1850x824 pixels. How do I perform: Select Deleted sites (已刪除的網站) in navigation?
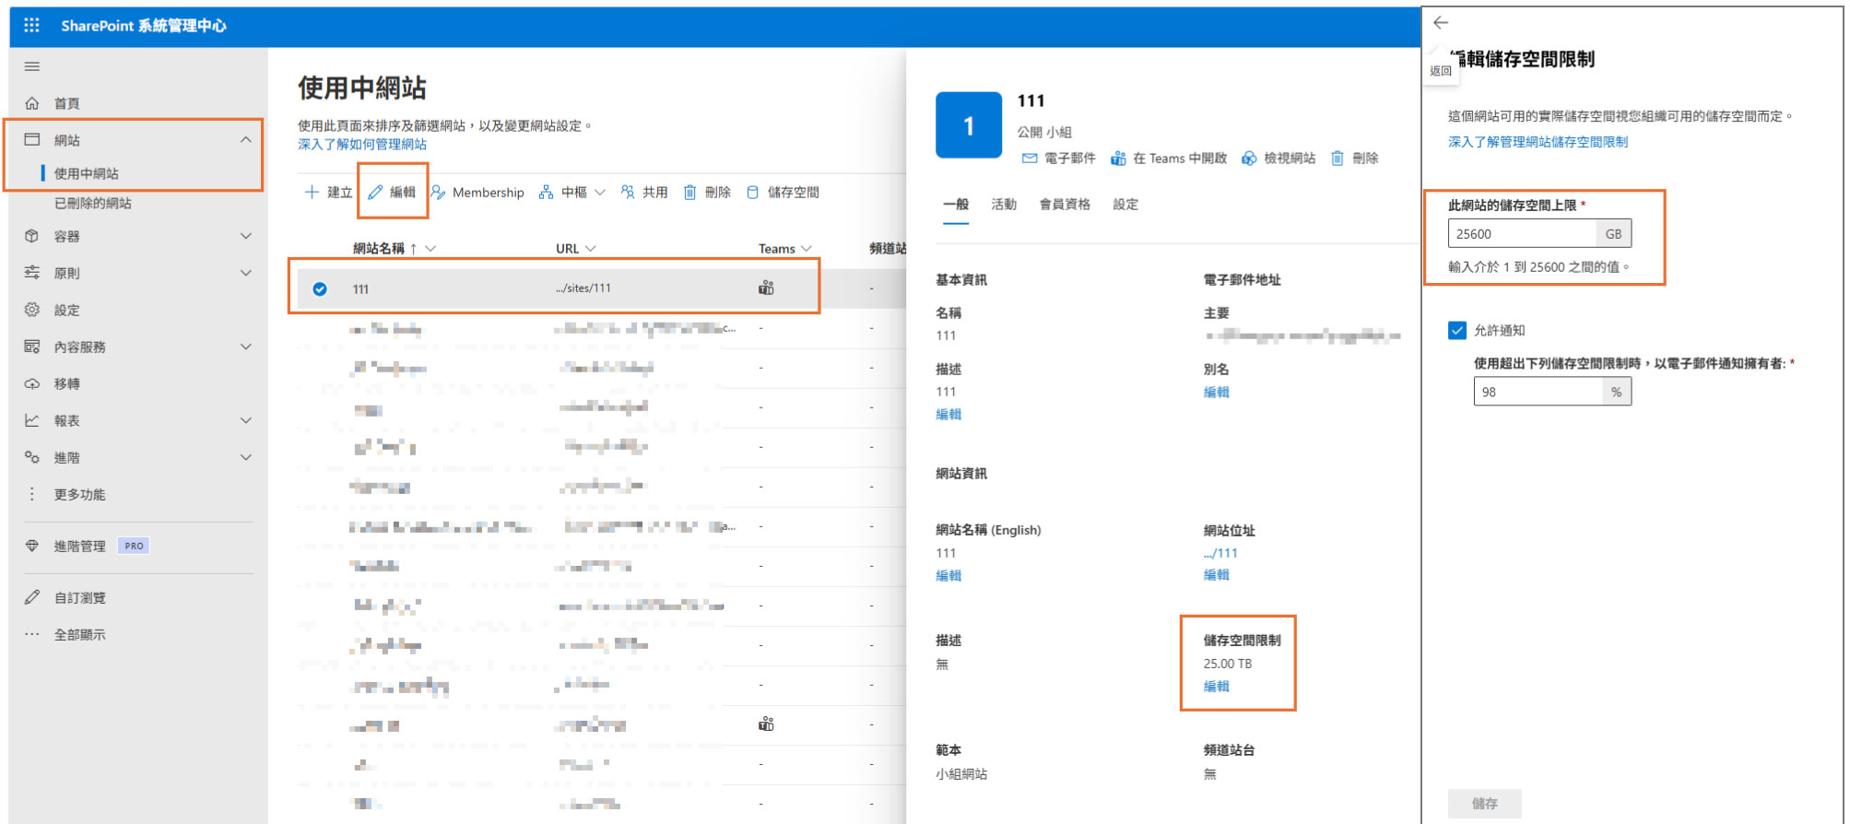pos(93,203)
